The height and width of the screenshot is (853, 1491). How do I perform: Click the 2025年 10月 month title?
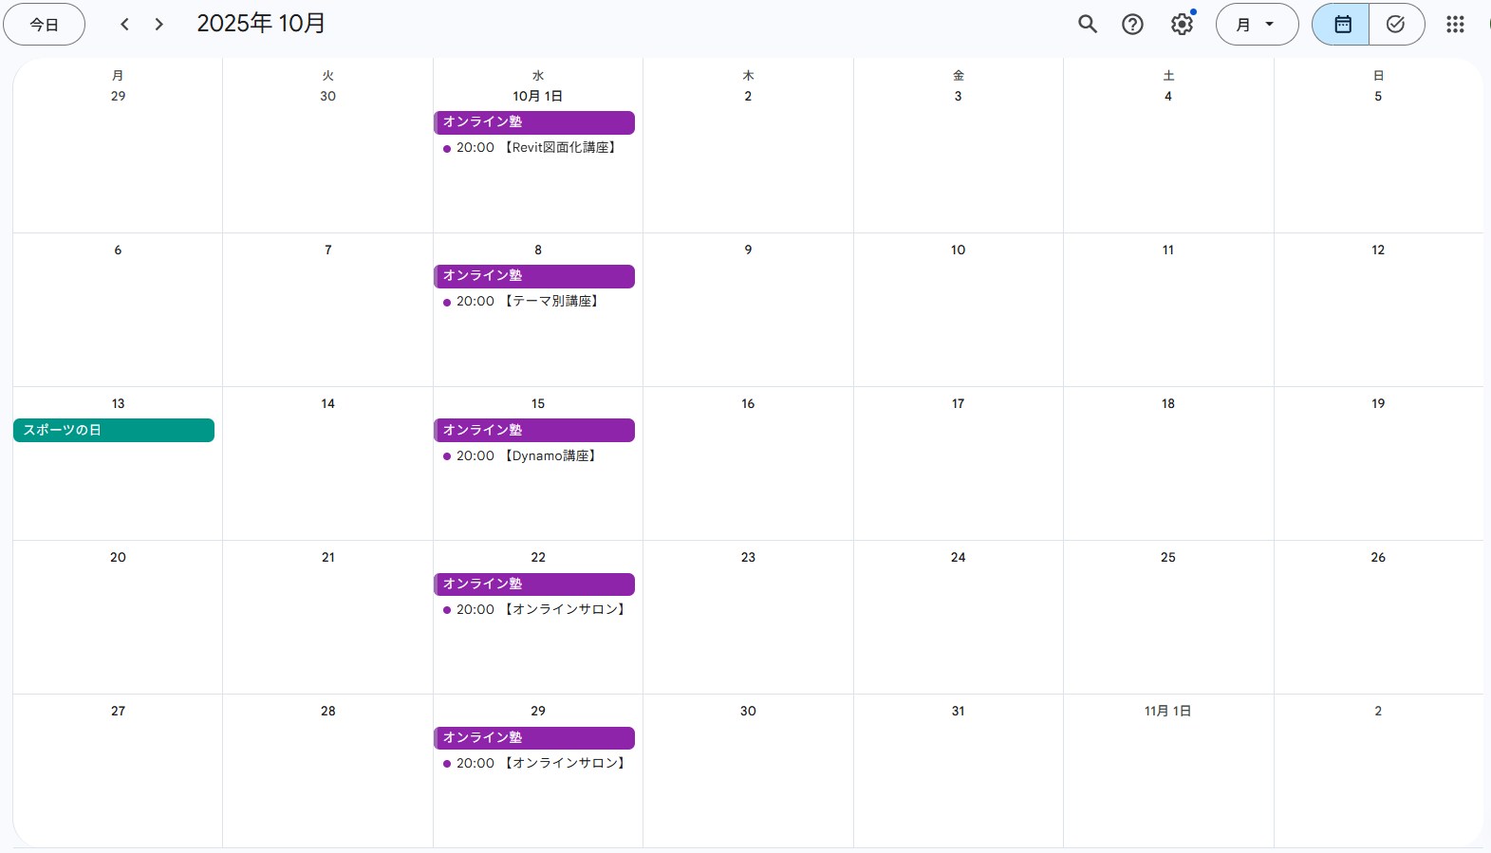tap(261, 24)
